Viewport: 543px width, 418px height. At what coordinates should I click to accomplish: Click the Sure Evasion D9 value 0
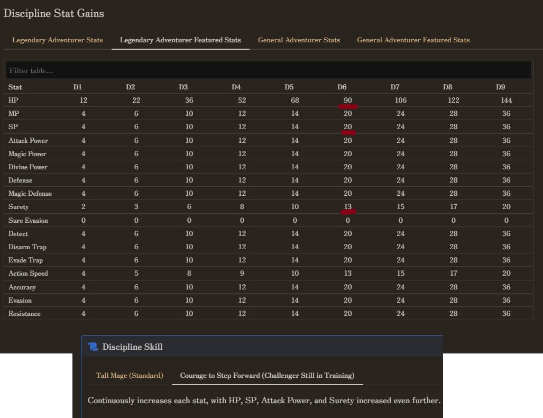pyautogui.click(x=507, y=221)
